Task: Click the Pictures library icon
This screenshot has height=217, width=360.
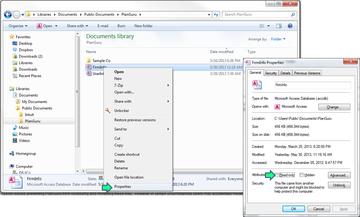Action: tap(15, 134)
